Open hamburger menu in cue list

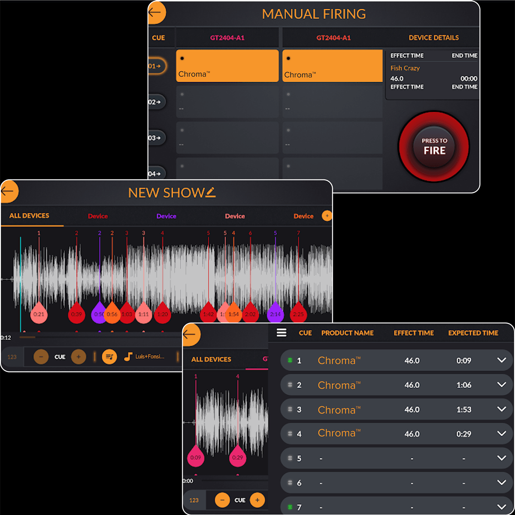click(282, 333)
